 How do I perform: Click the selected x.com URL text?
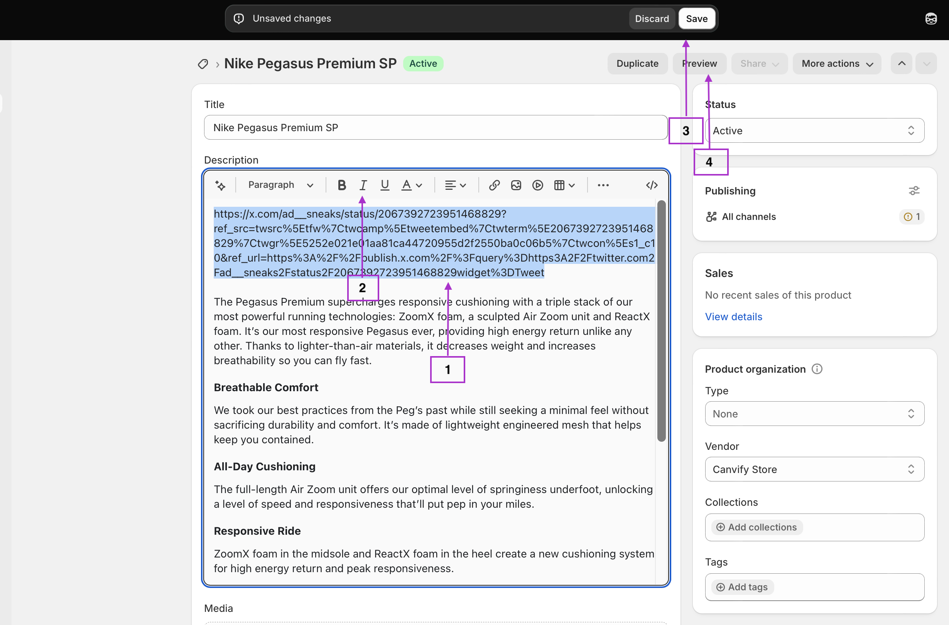tap(434, 243)
